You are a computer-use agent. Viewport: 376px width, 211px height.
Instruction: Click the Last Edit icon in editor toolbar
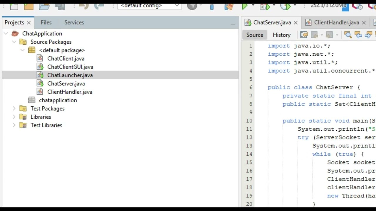304,35
